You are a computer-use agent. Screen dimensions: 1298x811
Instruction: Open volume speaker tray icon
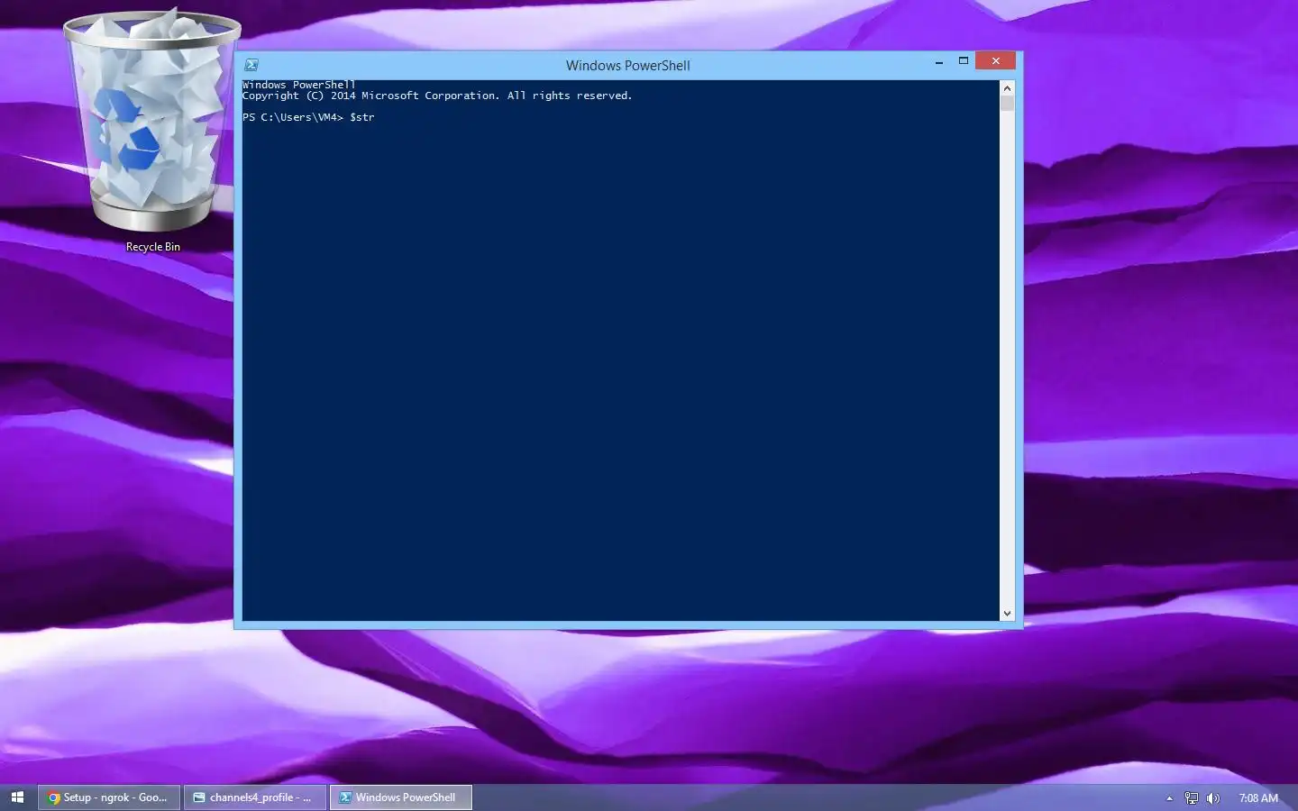(1213, 798)
